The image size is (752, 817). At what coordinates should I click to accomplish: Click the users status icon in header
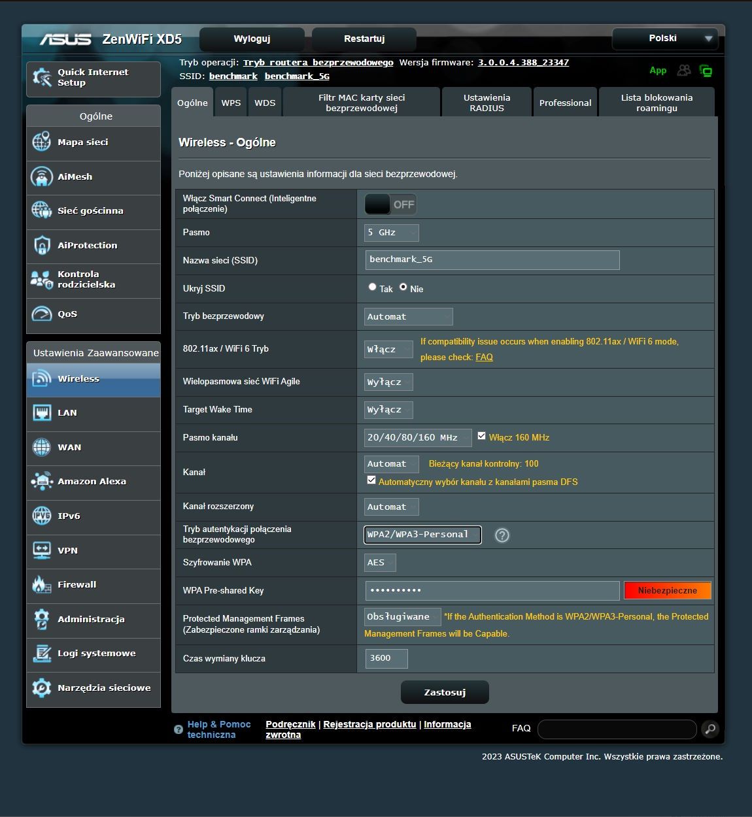pos(684,70)
